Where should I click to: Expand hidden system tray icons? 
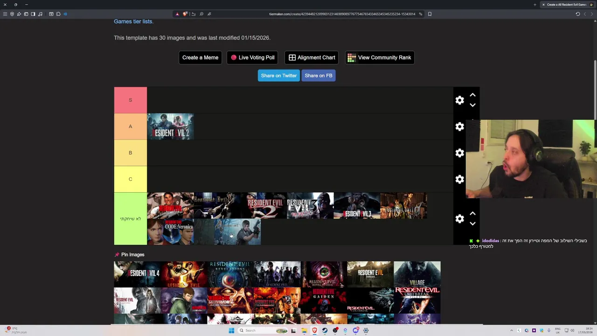512,330
